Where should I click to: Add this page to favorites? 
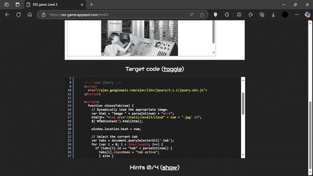click(x=202, y=15)
